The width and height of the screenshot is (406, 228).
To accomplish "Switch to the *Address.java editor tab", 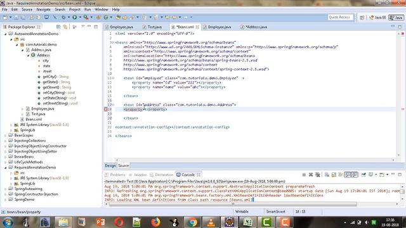I will click(254, 27).
